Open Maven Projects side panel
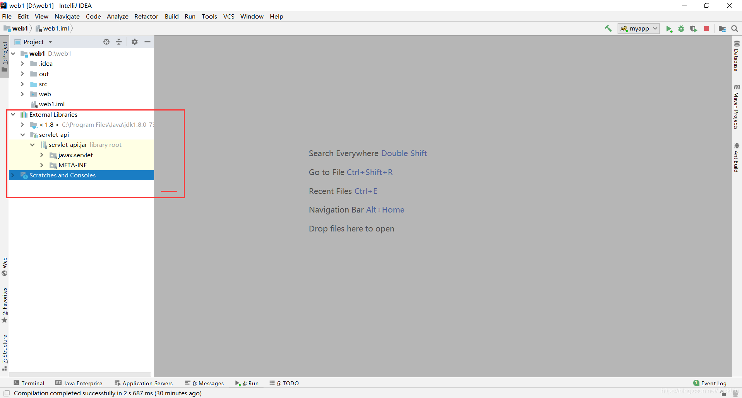 click(737, 107)
